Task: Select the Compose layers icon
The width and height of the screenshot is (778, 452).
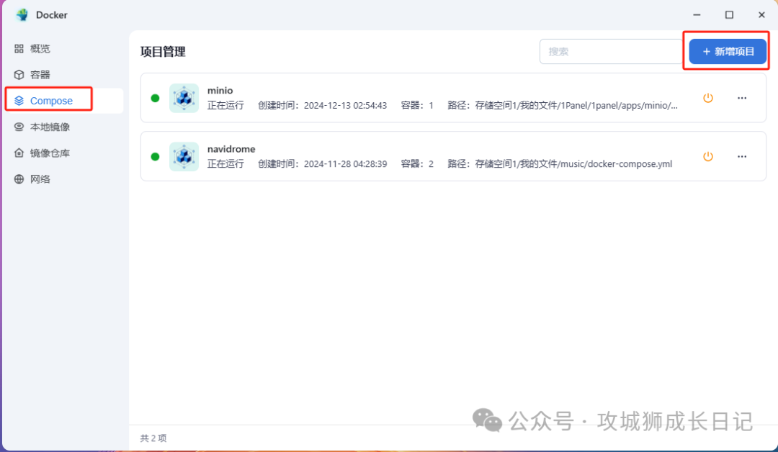Action: coord(19,101)
